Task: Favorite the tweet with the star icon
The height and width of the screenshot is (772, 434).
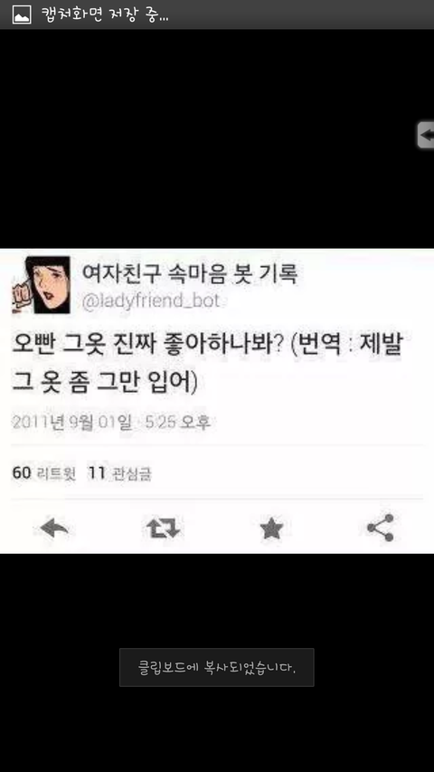Action: point(271,529)
